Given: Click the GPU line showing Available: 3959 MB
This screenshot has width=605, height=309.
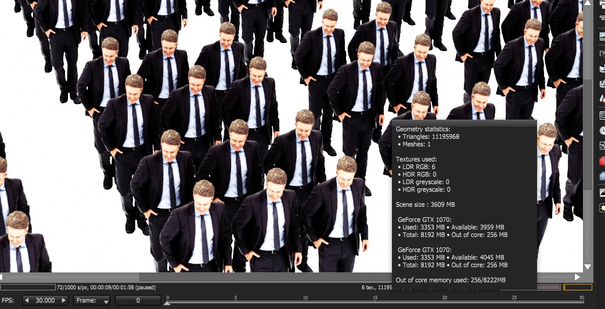Looking at the screenshot, I should pos(451,227).
